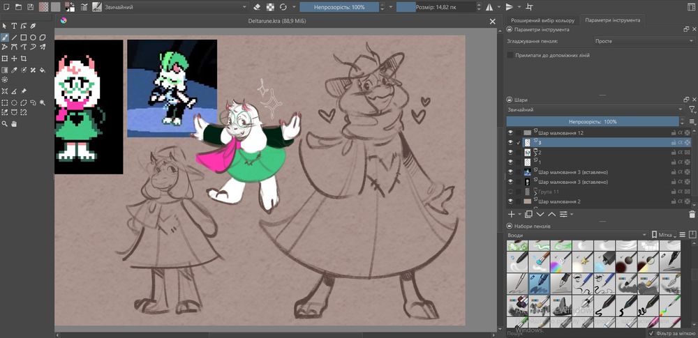Choose the Ellipse shape tool

(x=33, y=38)
